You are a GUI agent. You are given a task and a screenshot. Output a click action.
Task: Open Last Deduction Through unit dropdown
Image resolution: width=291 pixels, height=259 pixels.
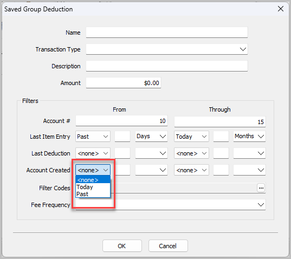pos(249,153)
